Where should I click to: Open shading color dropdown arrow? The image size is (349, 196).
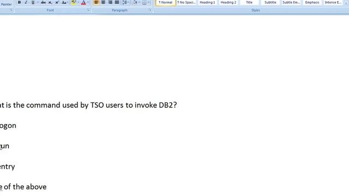tap(139, 2)
